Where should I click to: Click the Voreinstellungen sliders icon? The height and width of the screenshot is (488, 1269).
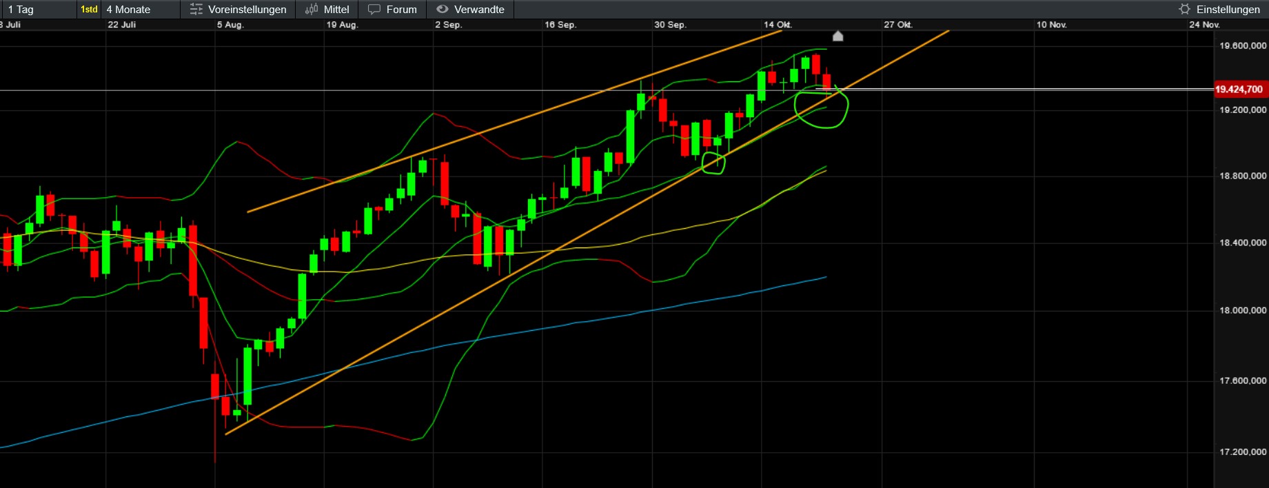[x=196, y=9]
